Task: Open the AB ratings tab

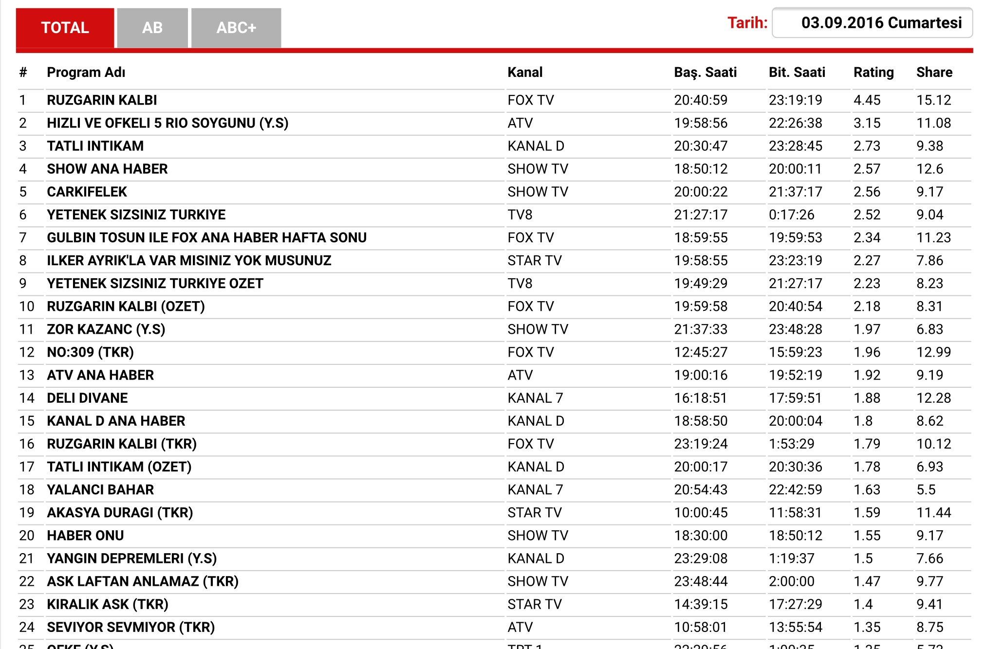Action: [x=152, y=28]
